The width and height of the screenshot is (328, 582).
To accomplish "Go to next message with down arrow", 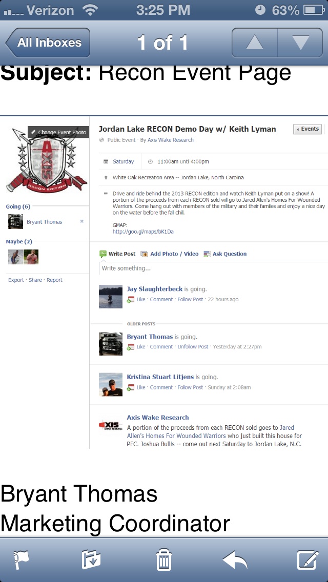I will 300,43.
